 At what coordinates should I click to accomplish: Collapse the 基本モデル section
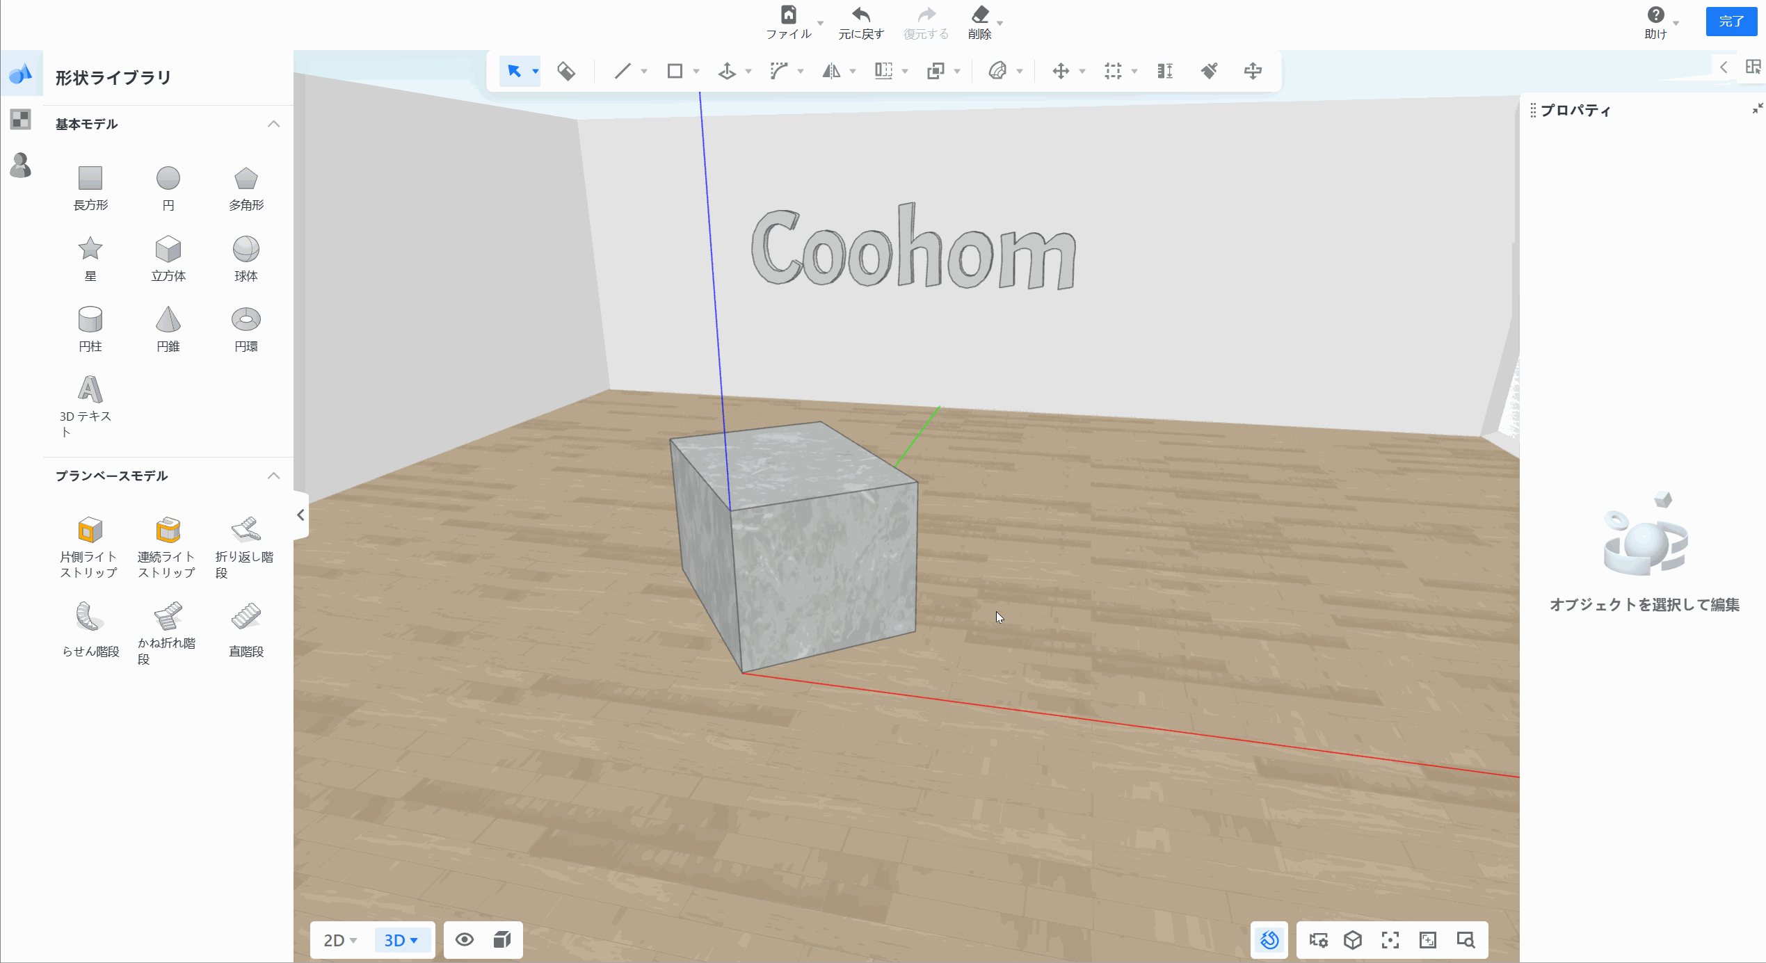(274, 124)
